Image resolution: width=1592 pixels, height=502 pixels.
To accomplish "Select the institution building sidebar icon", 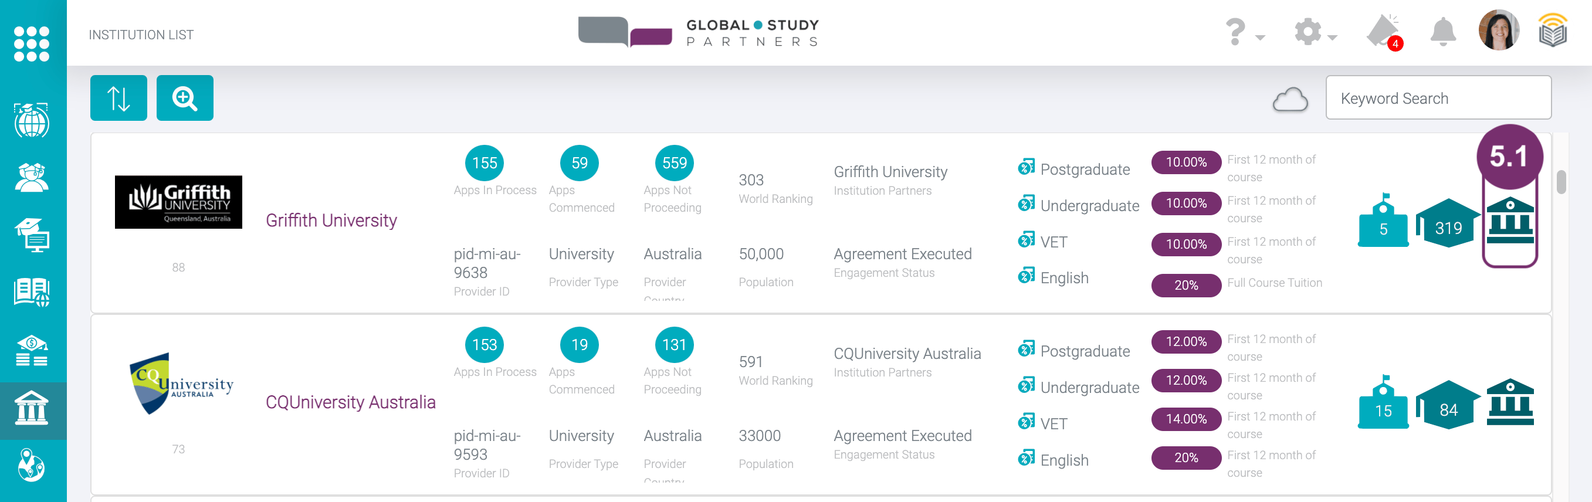I will tap(32, 409).
